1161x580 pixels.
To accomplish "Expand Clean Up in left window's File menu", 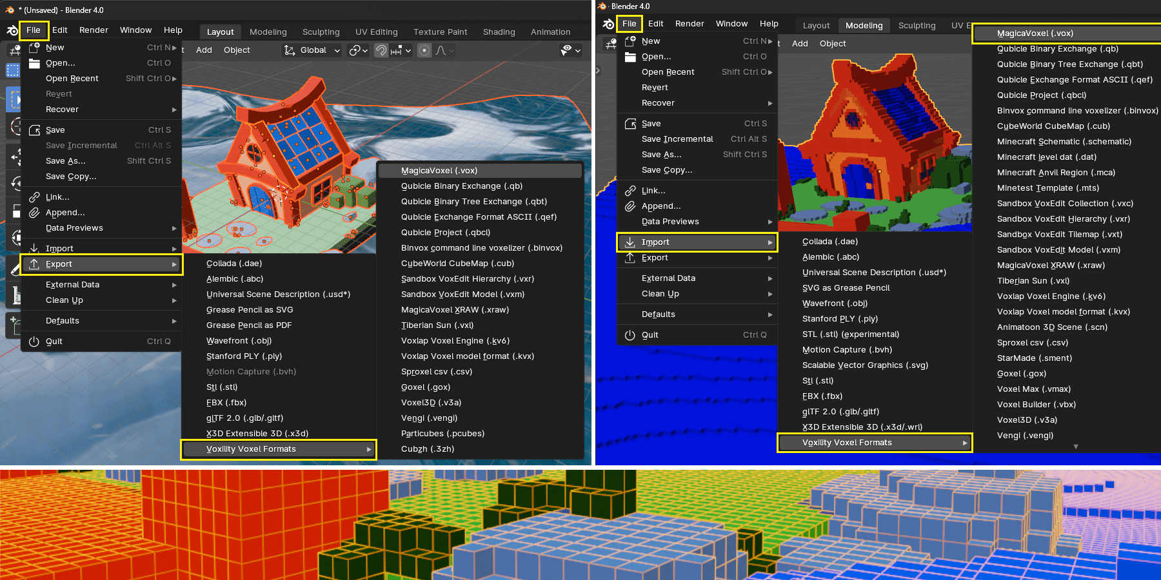I will [102, 300].
